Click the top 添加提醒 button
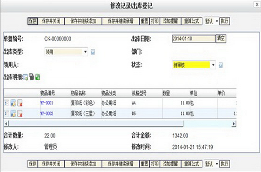 [x=170, y=21]
